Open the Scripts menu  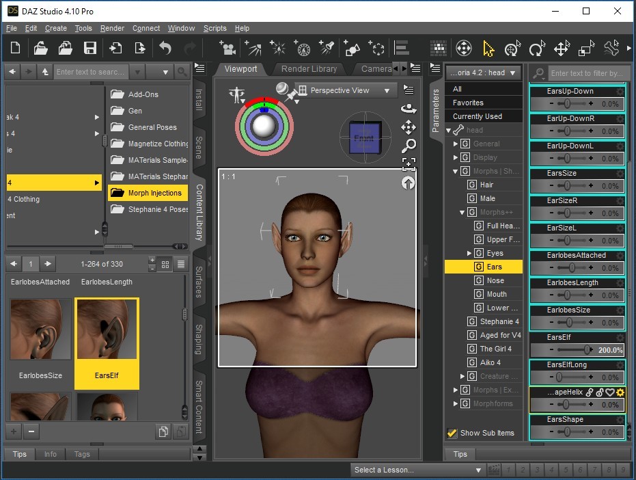(x=215, y=28)
